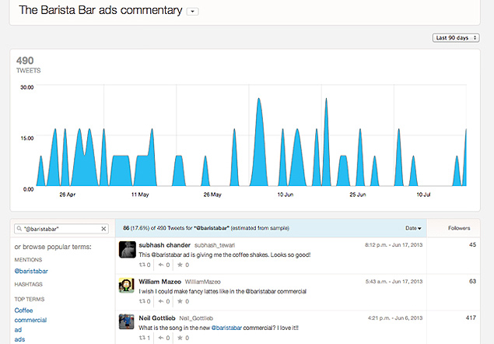Clear the search field with X icon

coord(103,229)
